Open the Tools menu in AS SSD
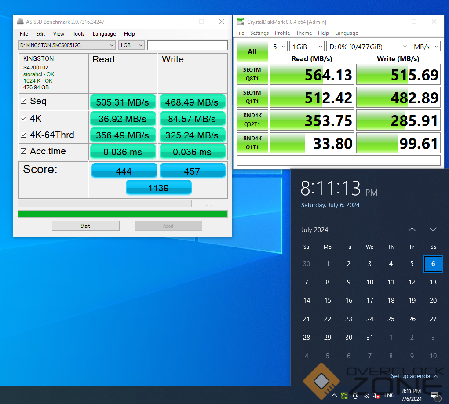Image resolution: width=449 pixels, height=404 pixels. click(78, 34)
